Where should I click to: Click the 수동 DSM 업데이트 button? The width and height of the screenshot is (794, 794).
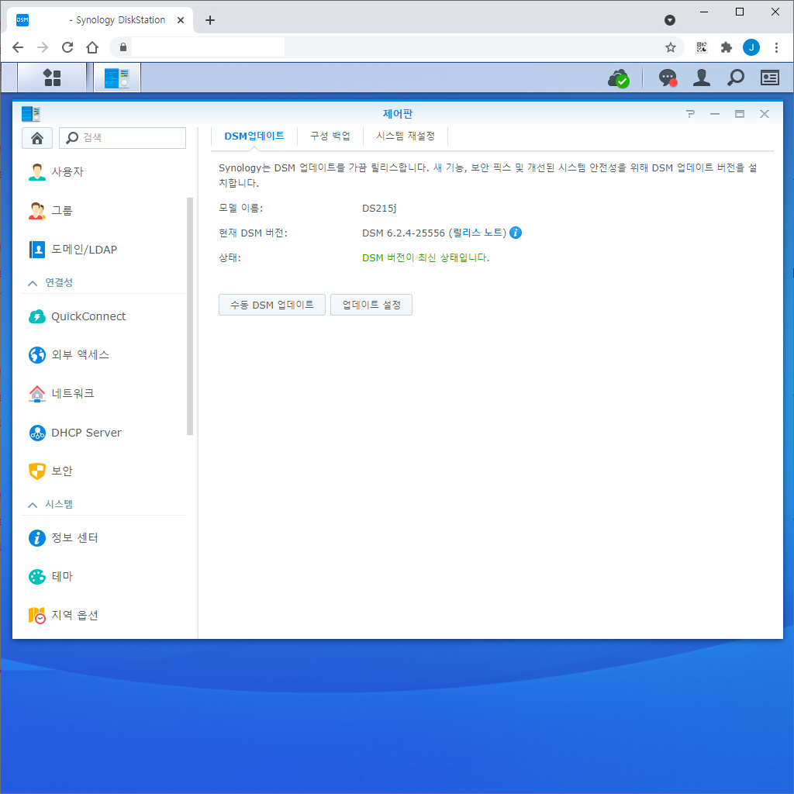click(272, 305)
